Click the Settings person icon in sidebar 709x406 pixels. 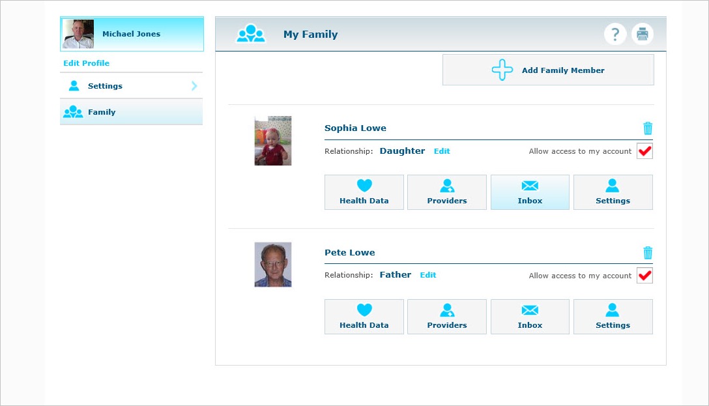coord(74,86)
